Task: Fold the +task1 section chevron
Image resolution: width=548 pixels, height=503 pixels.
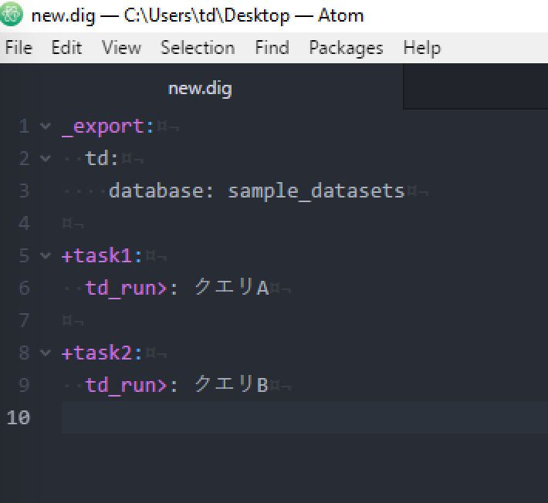Action: point(45,255)
